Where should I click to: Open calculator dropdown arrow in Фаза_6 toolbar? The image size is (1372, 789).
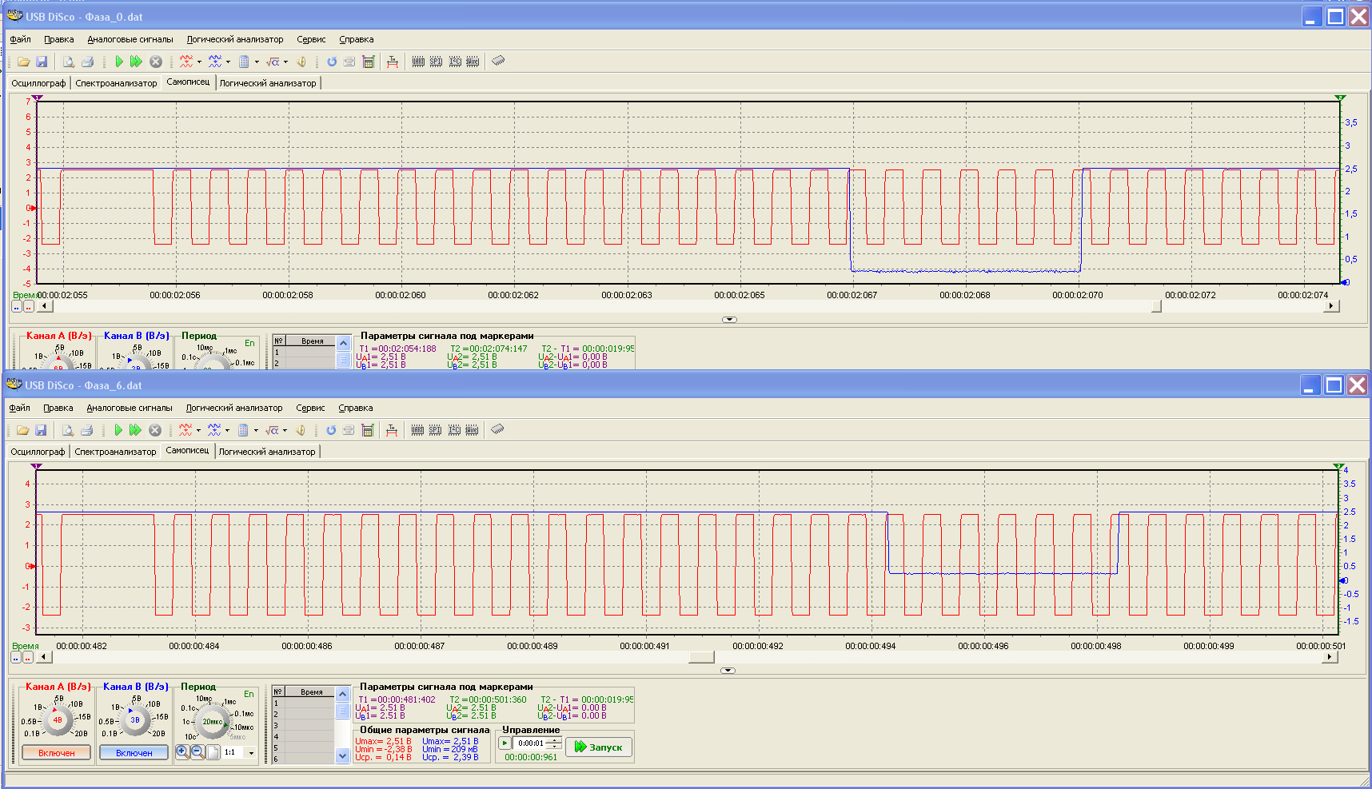256,430
